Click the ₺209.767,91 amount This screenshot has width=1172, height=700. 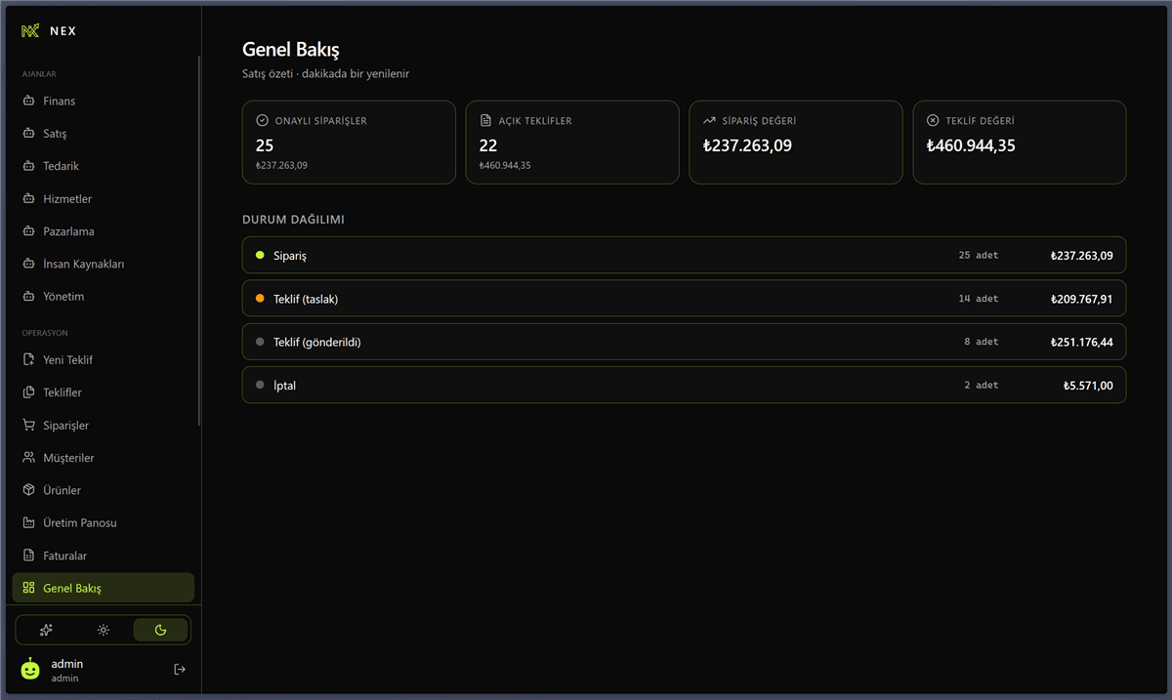pos(1081,299)
